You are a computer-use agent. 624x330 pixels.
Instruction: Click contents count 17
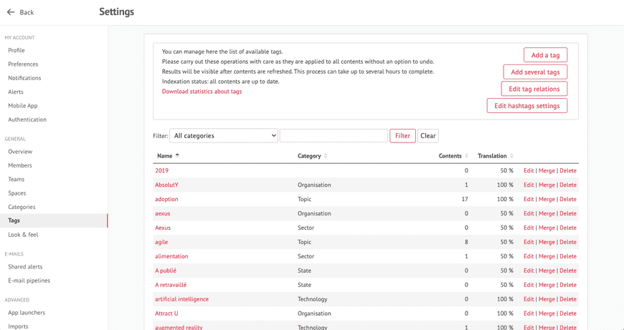pos(465,199)
